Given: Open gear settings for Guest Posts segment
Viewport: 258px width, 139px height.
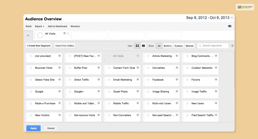Looking at the screenshot, I should [x=138, y=91].
